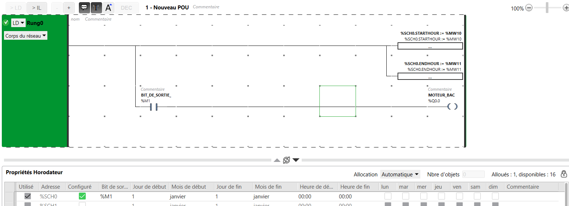This screenshot has height=206, width=569.
Task: Toggle the comments display speech-bubble icon
Action: coord(84,8)
